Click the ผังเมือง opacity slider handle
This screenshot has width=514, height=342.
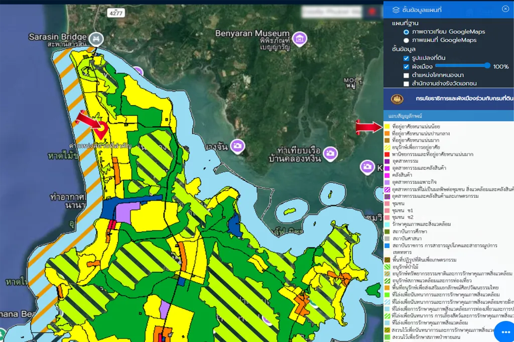pyautogui.click(x=487, y=66)
